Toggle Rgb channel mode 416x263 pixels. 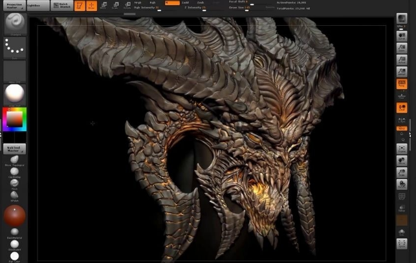coord(153,3)
